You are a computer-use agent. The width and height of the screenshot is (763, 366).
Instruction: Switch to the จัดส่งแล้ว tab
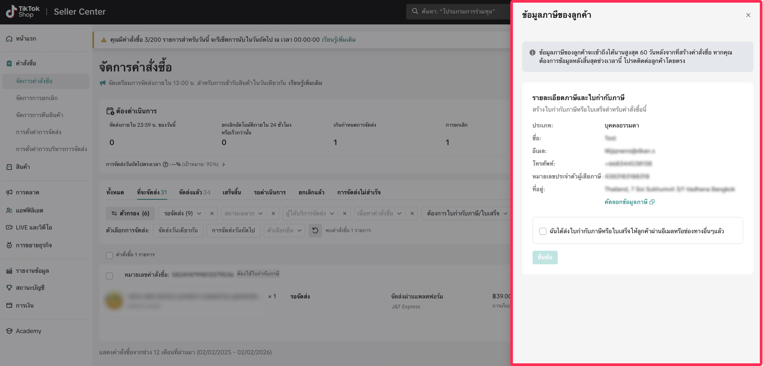[x=194, y=192]
